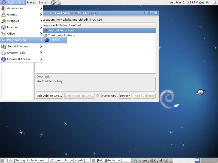
Task: Open the Applications menu Debian swirl icon
Action: coord(4,2)
